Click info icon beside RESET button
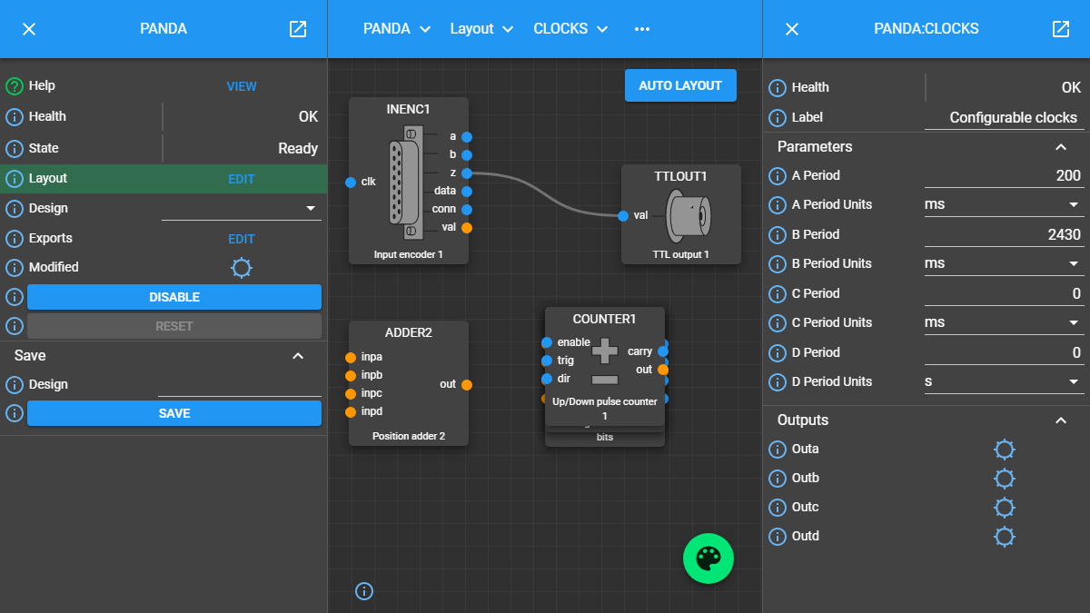 15,326
